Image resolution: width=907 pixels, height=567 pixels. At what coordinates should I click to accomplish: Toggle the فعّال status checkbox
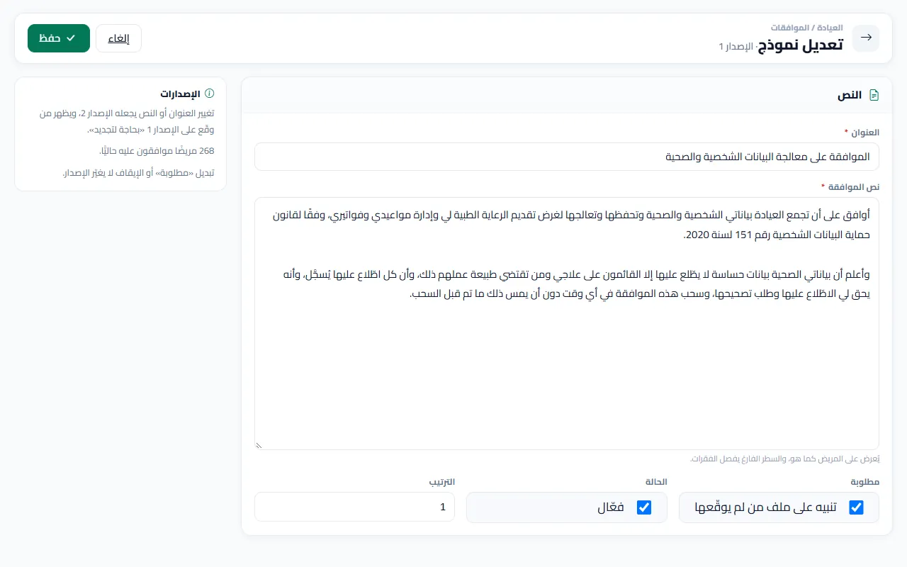click(644, 507)
